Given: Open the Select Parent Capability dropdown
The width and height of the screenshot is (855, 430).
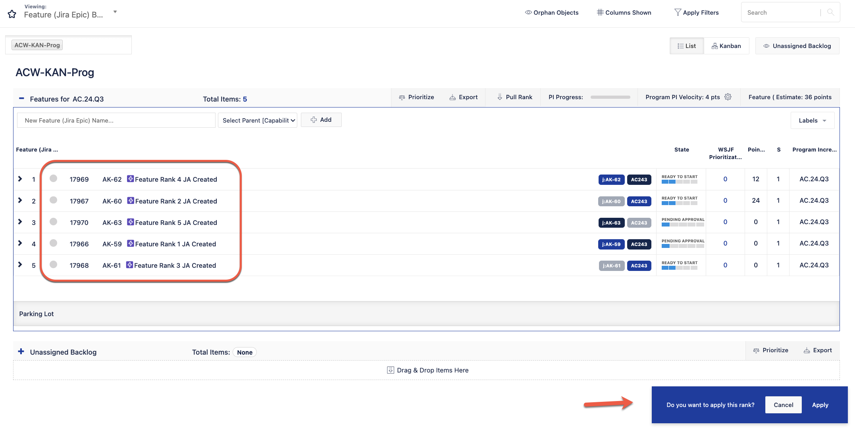Looking at the screenshot, I should coord(257,120).
